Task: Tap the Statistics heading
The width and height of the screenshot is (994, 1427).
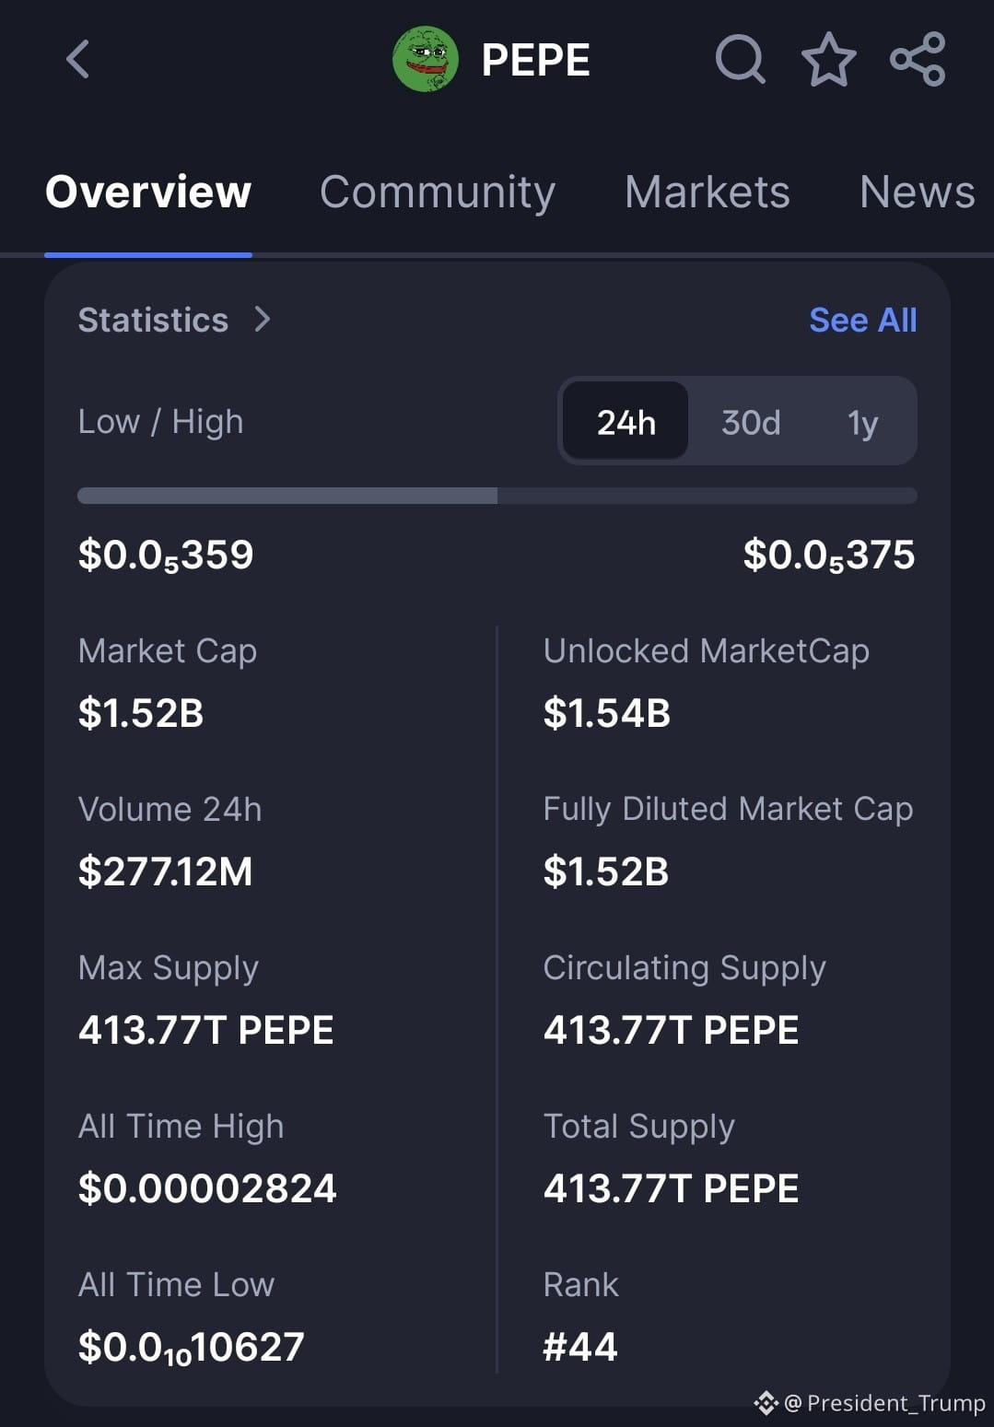Action: coord(153,320)
